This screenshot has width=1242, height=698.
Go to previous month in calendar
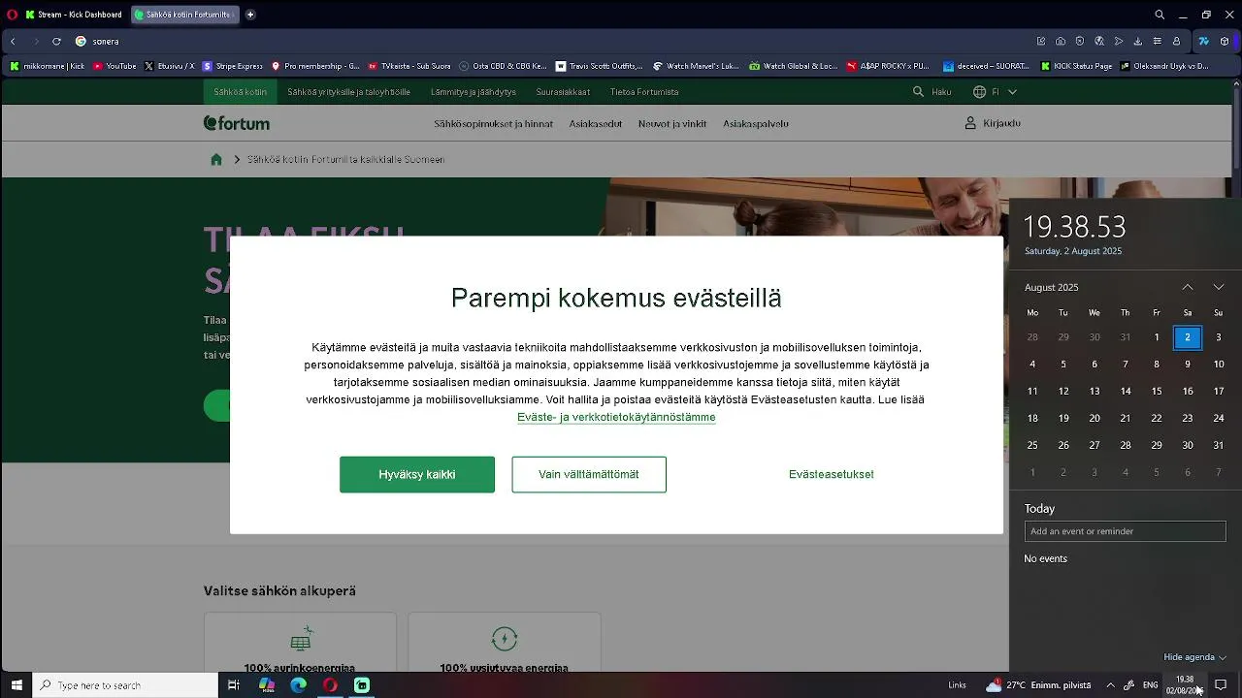tap(1188, 287)
